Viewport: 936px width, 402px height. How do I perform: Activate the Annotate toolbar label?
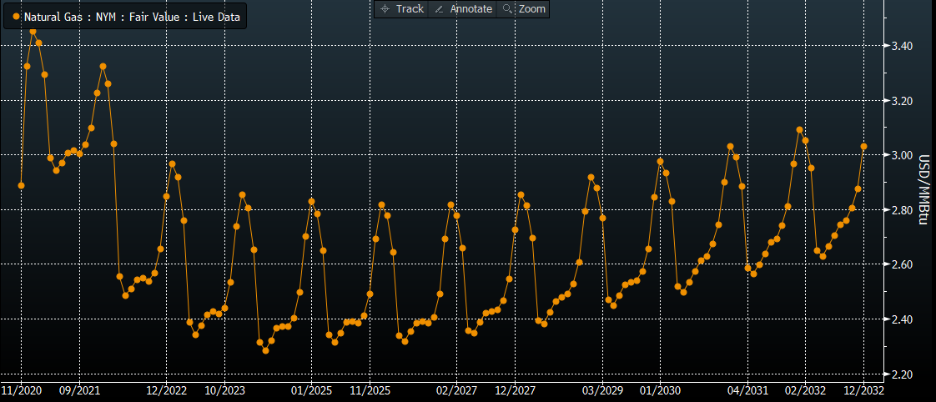471,9
